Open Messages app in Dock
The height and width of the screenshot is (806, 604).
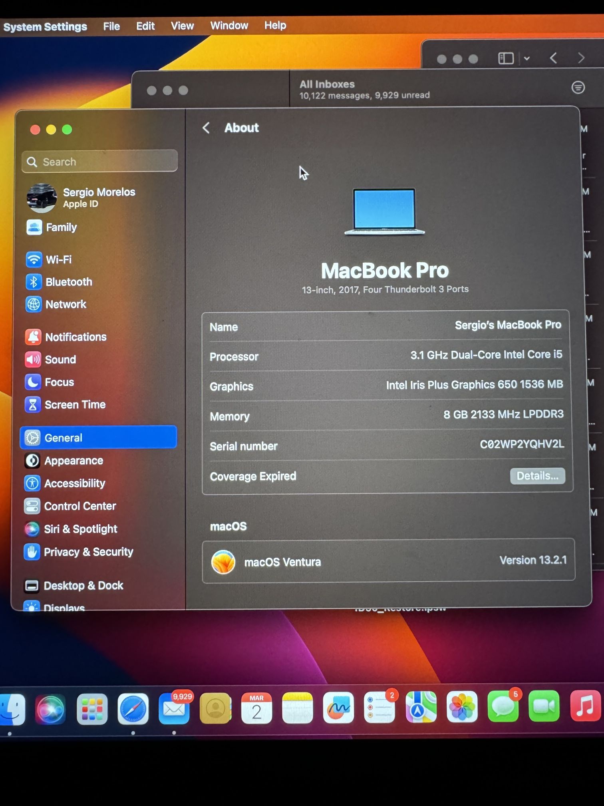[x=503, y=708]
